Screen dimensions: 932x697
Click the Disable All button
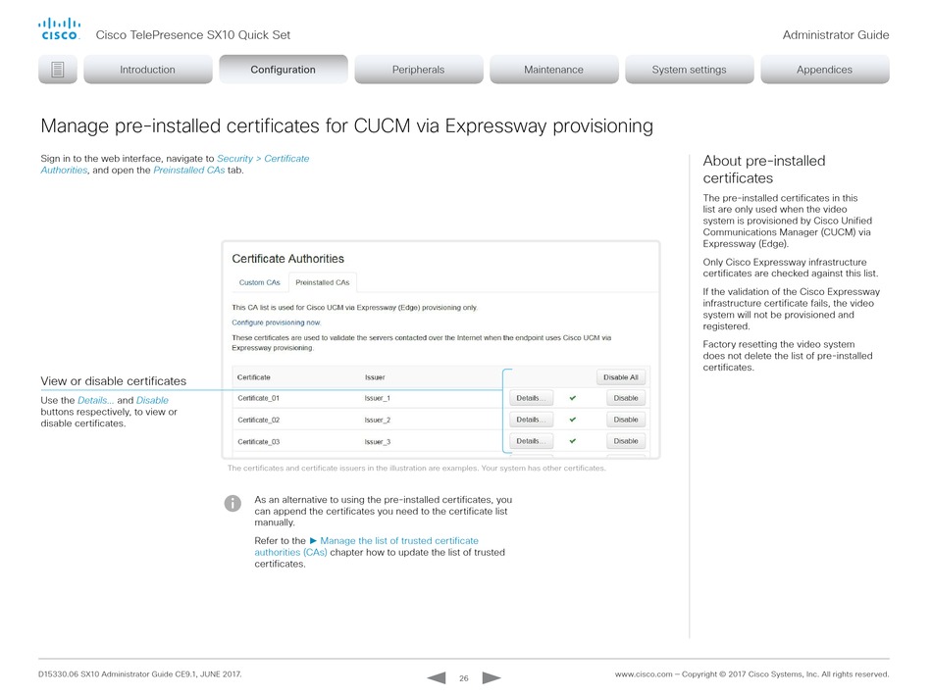tap(621, 377)
